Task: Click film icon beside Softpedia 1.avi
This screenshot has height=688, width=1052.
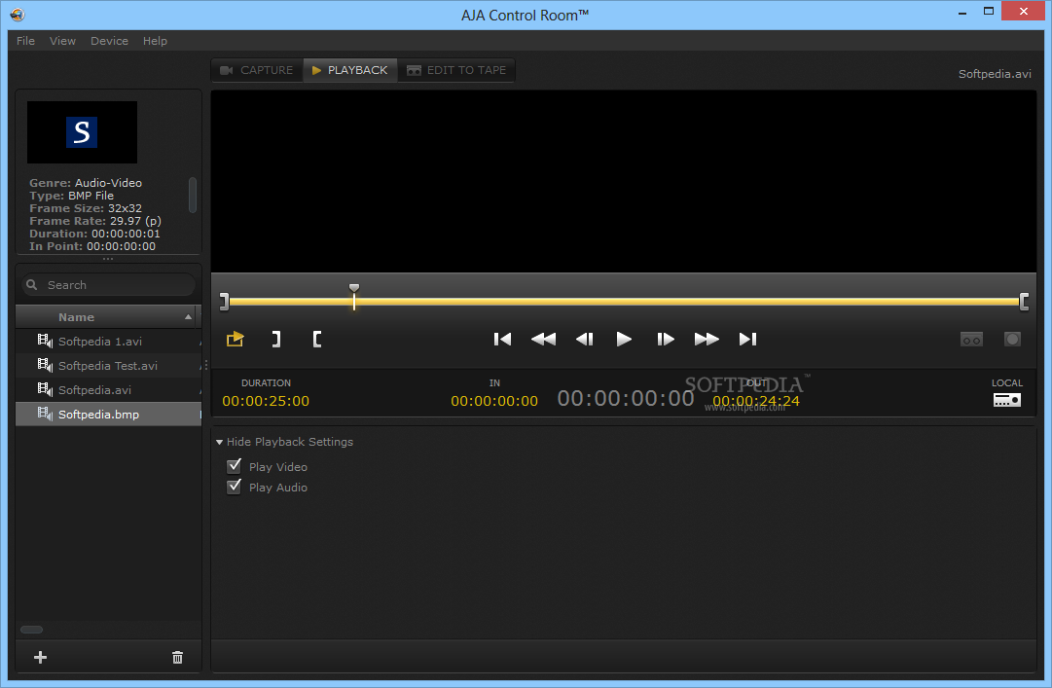Action: [x=45, y=341]
